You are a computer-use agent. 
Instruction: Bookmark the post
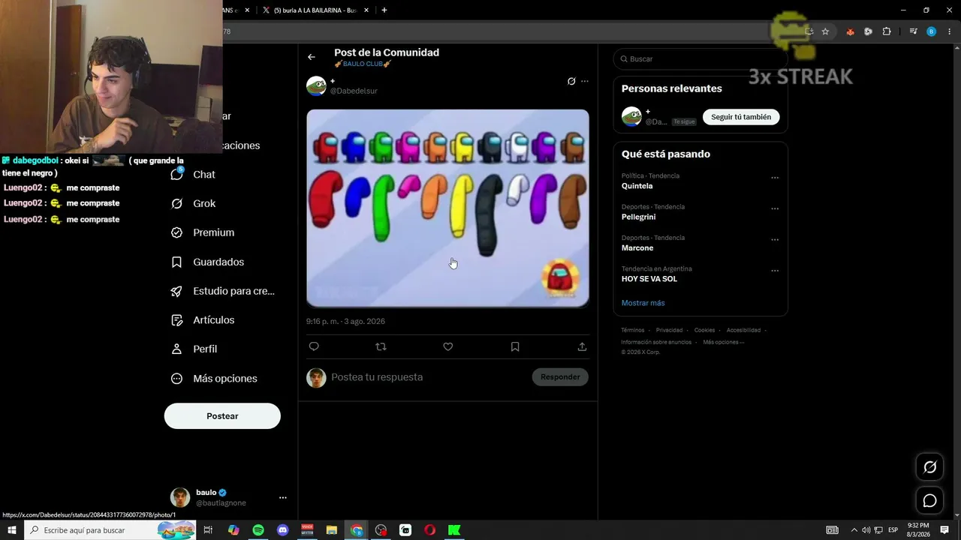pyautogui.click(x=515, y=346)
